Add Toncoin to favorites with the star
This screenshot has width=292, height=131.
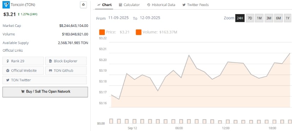pyautogui.click(x=83, y=5)
